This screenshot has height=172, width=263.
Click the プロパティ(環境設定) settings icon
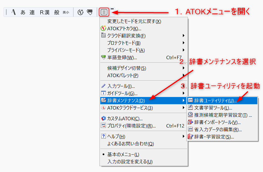point(103,125)
